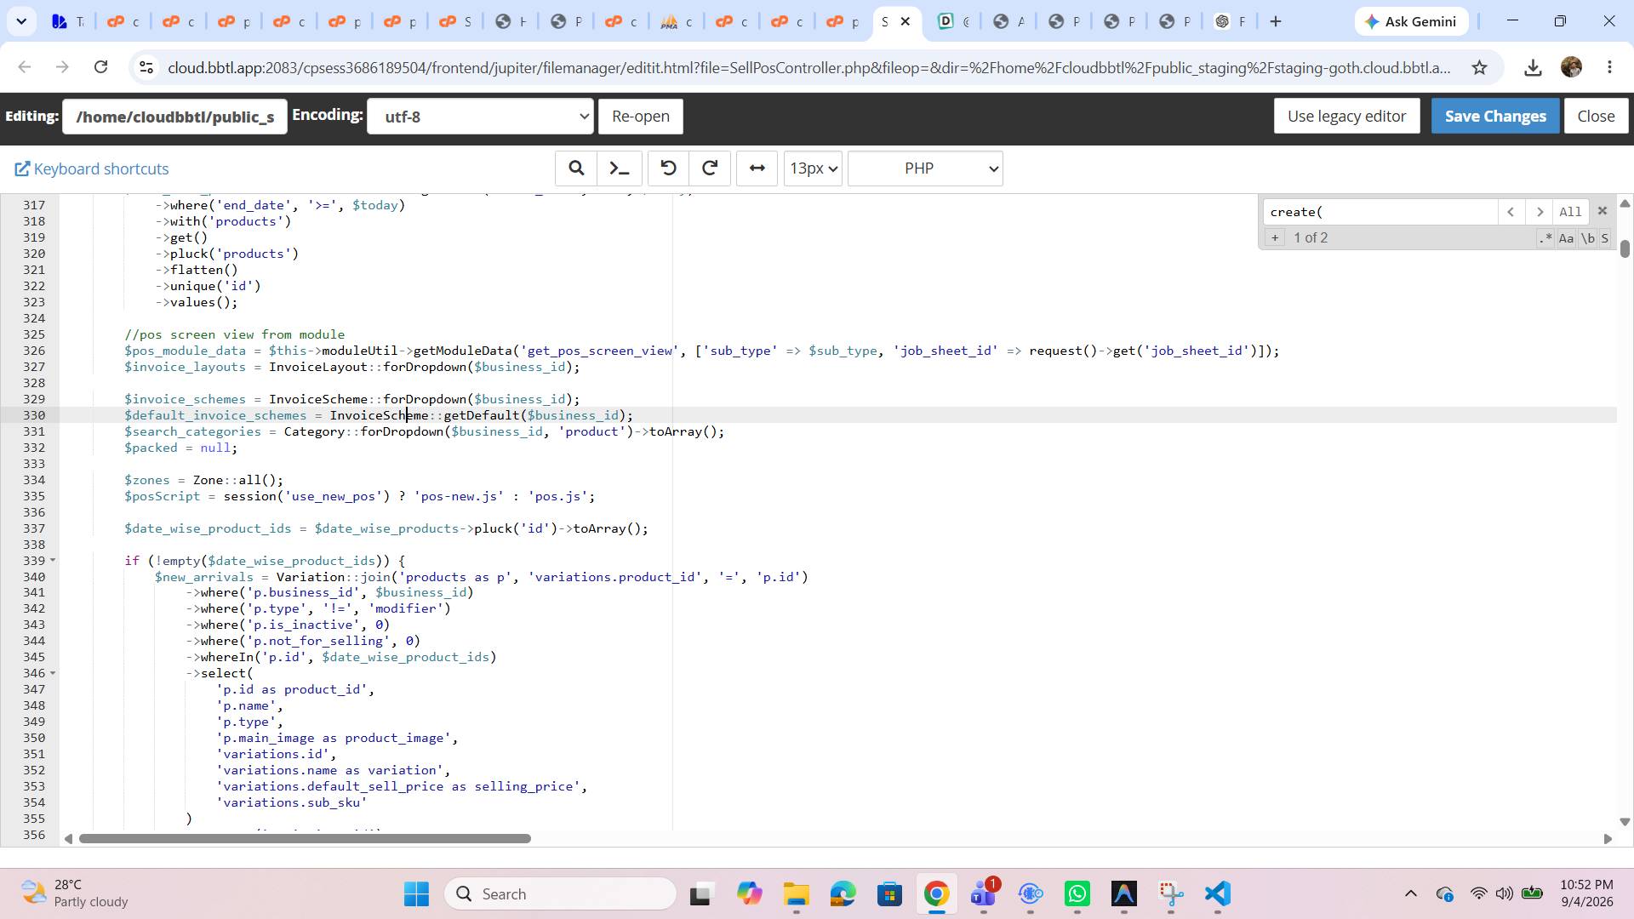The height and width of the screenshot is (919, 1634).
Task: Open the editor search icon
Action: tap(576, 168)
